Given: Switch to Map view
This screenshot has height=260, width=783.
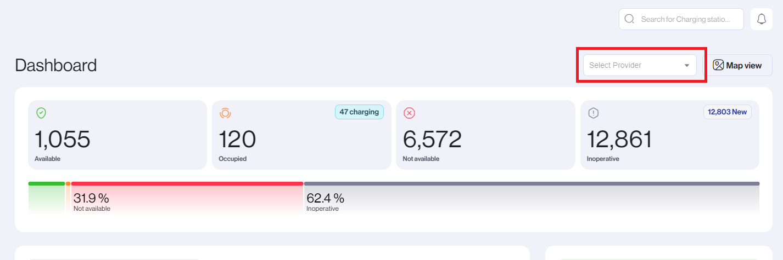Looking at the screenshot, I should (x=739, y=65).
